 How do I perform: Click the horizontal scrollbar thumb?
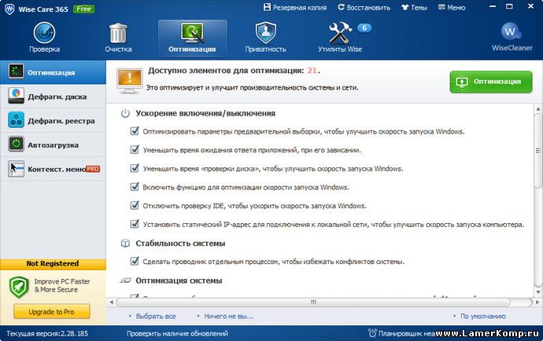(313, 302)
